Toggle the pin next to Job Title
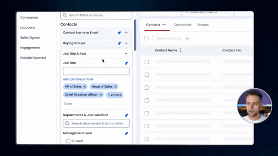The image size is (278, 156). click(x=126, y=63)
